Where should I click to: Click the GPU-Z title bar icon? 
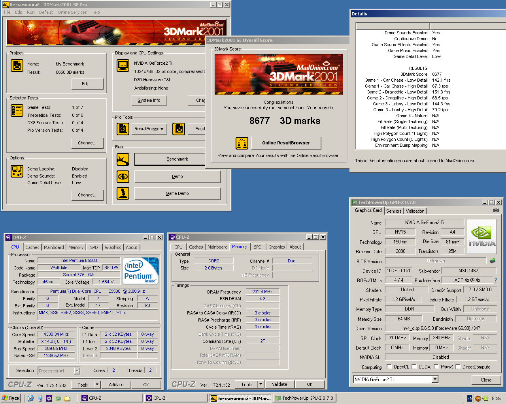coord(355,202)
